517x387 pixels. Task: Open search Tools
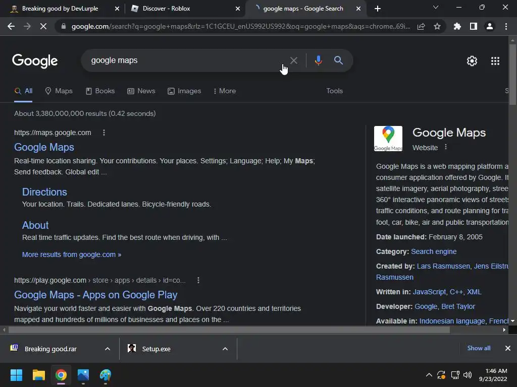point(334,91)
